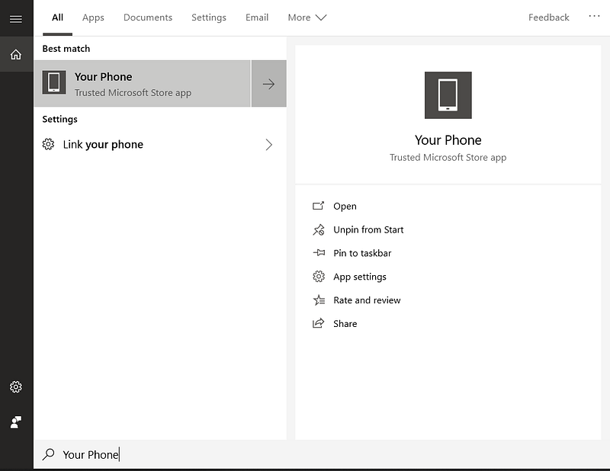Click the magnifier search icon

click(48, 454)
